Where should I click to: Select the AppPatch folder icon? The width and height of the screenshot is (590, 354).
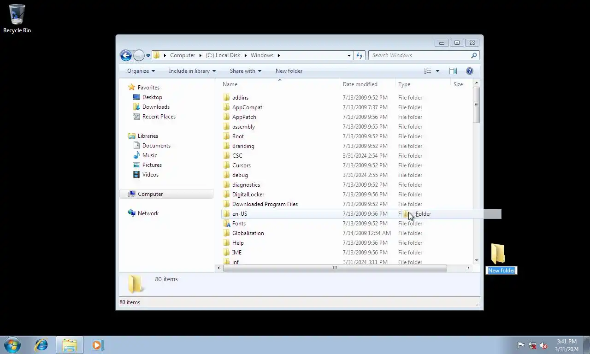226,117
